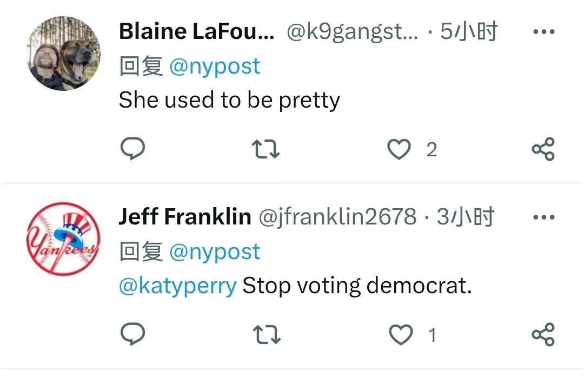Screen dimensions: 584x384
Task: Open Blaine LaFou's profile picture
Action: (x=64, y=53)
